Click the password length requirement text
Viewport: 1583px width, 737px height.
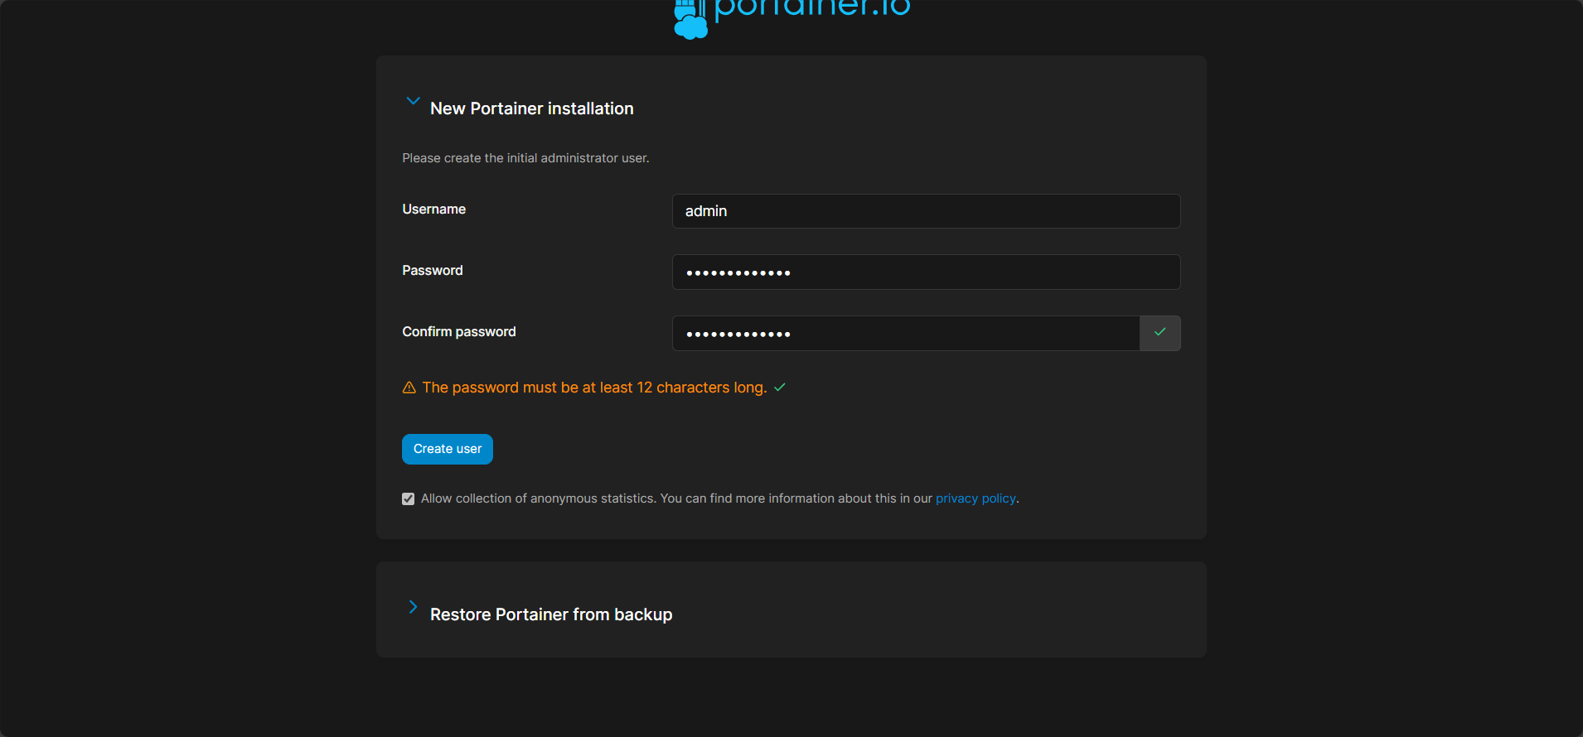pyautogui.click(x=594, y=388)
